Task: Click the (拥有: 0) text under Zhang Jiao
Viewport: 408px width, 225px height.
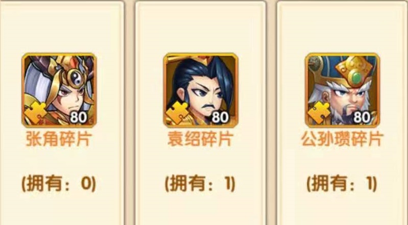Action: tap(59, 184)
